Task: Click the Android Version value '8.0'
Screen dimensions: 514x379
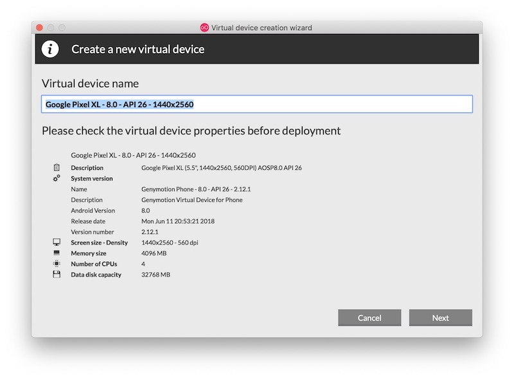Action: [x=146, y=210]
